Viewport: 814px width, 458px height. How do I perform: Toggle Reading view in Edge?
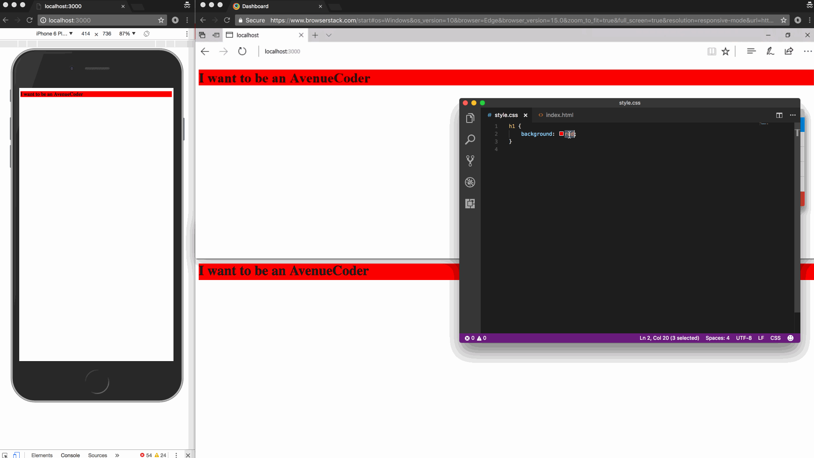click(x=711, y=51)
